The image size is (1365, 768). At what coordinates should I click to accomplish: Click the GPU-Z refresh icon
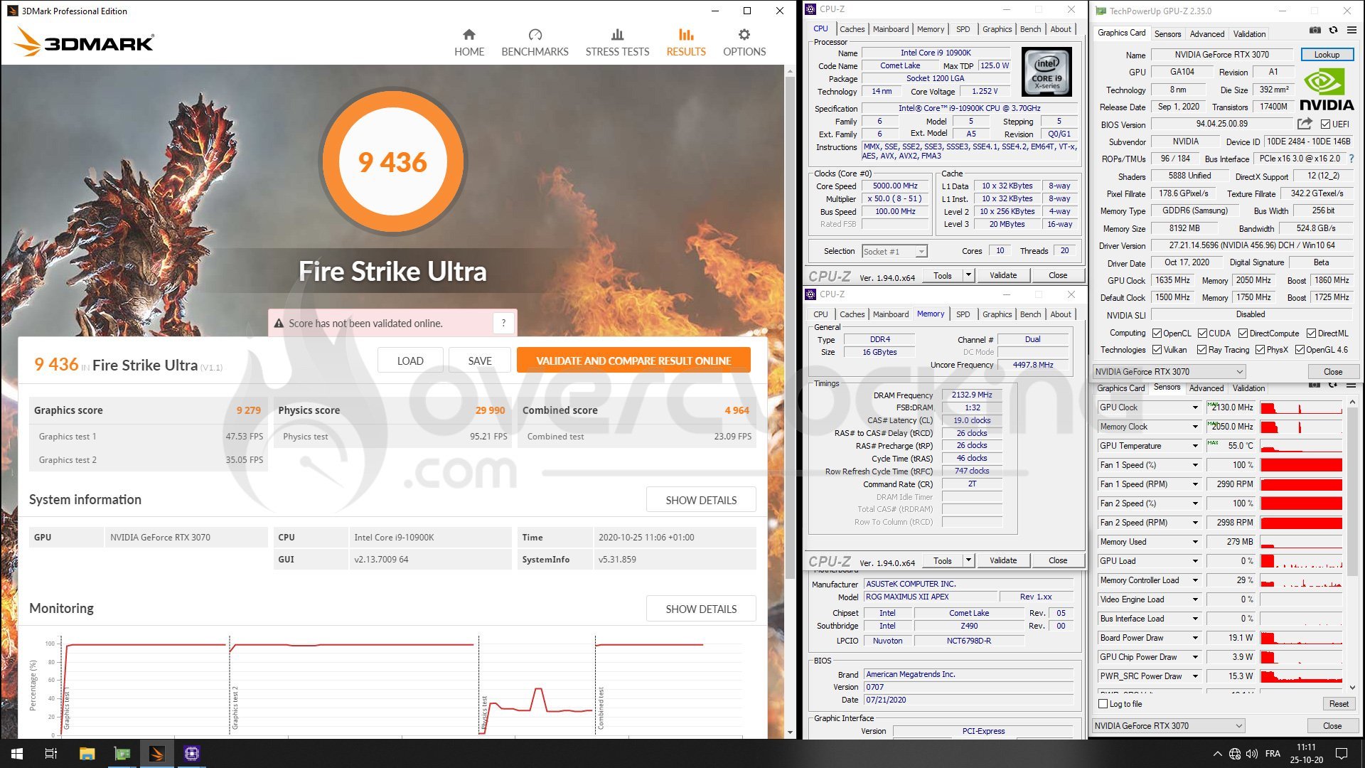pyautogui.click(x=1333, y=30)
